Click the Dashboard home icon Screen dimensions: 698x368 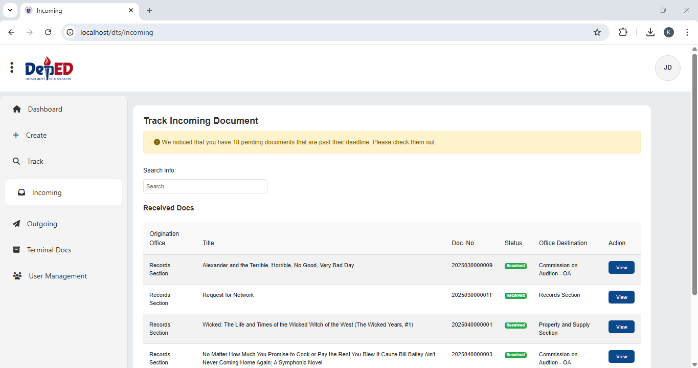pos(17,109)
